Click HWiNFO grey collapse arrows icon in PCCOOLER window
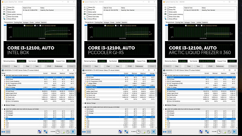The height and width of the screenshot is (136, 242). point(89,132)
